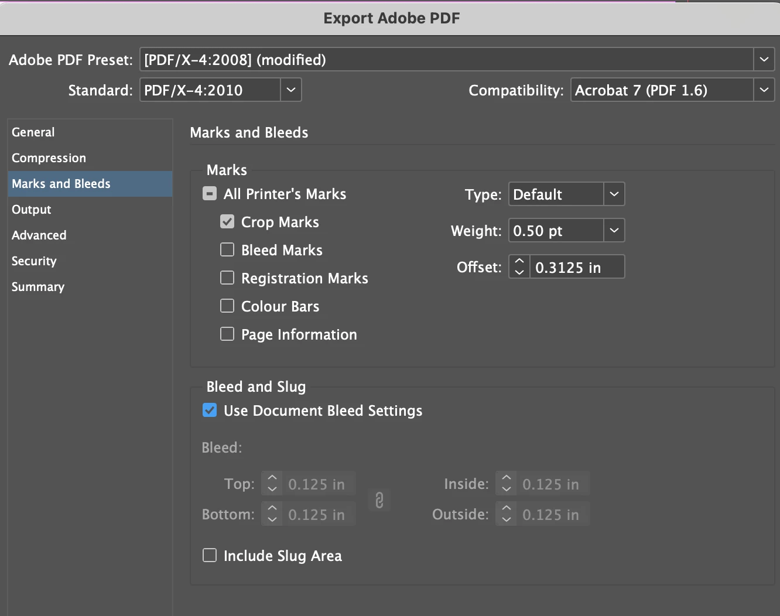Uncheck the Crop Marks checkbox
The image size is (780, 616).
[227, 222]
